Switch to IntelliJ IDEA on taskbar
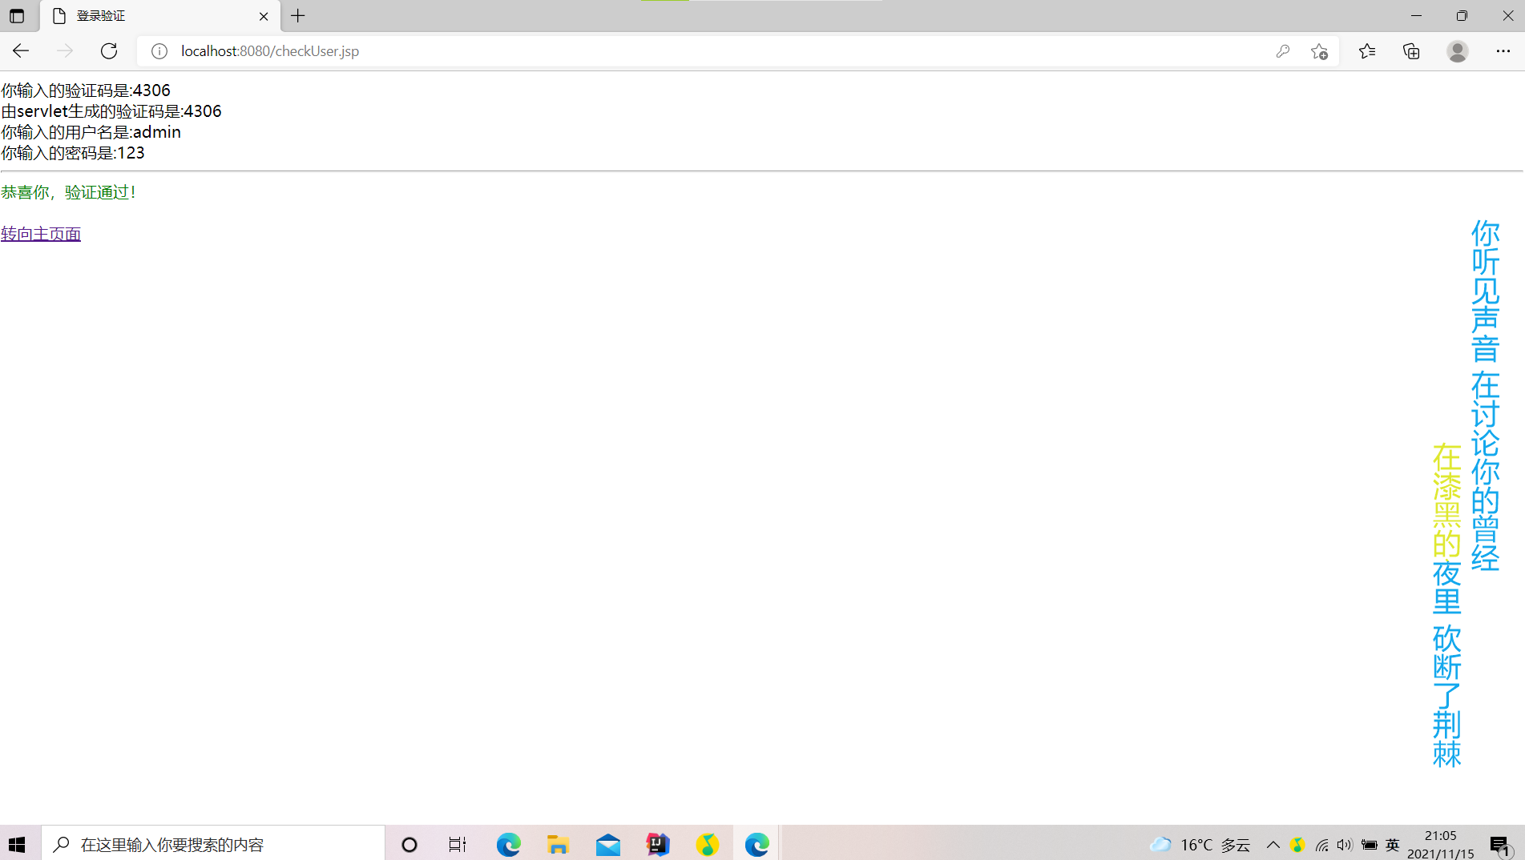1525x860 pixels. 658,844
